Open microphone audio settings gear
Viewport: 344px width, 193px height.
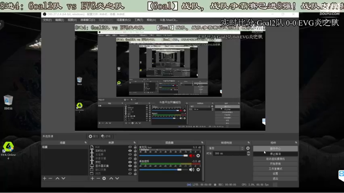pos(198,156)
